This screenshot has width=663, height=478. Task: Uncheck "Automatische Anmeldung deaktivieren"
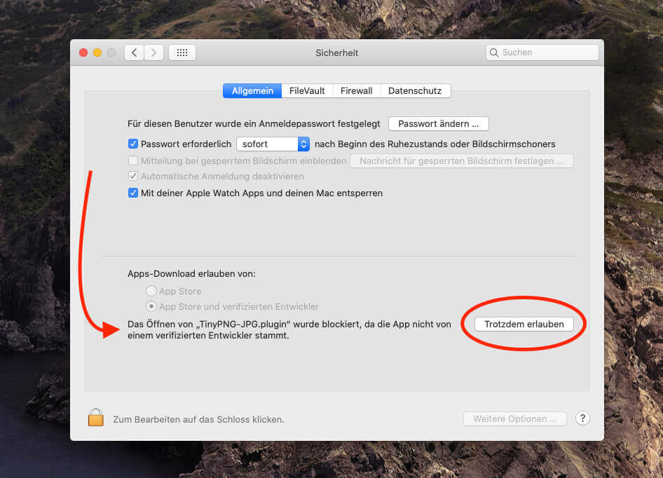point(133,176)
